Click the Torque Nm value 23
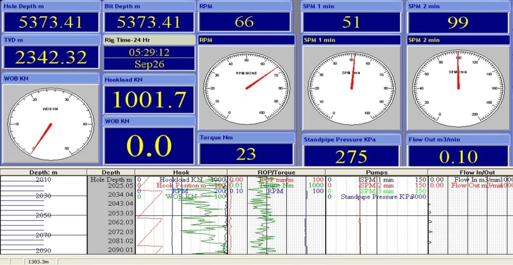Screen dimensions: 513x265 click(x=245, y=154)
